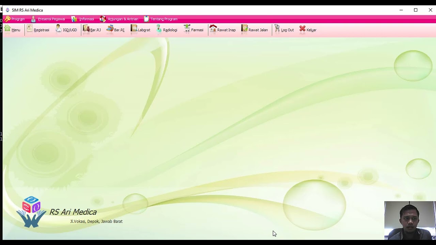Open the Anjungan & Antrian menu
The height and width of the screenshot is (245, 436).
point(119,19)
